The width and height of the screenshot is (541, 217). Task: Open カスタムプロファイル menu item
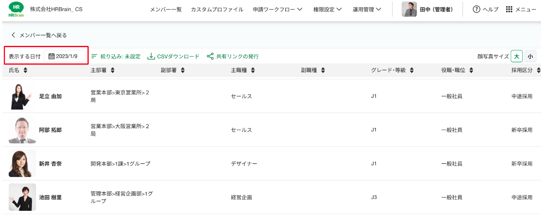(217, 10)
